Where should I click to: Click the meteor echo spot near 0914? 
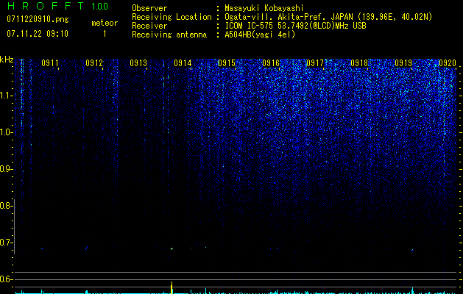pos(172,249)
